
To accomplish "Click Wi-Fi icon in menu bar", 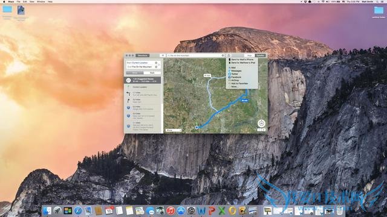I will pos(323,1).
